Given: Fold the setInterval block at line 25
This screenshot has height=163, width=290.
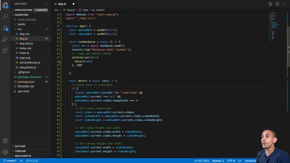Looking at the screenshot, I should pyautogui.click(x=63, y=58).
